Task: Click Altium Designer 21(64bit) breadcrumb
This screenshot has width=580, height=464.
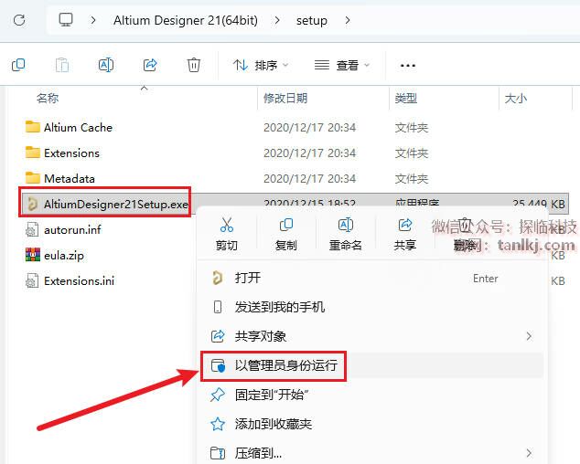Action: 186,20
